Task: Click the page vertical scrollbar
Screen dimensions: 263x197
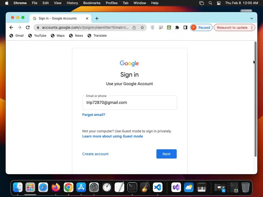Action: tap(256, 99)
